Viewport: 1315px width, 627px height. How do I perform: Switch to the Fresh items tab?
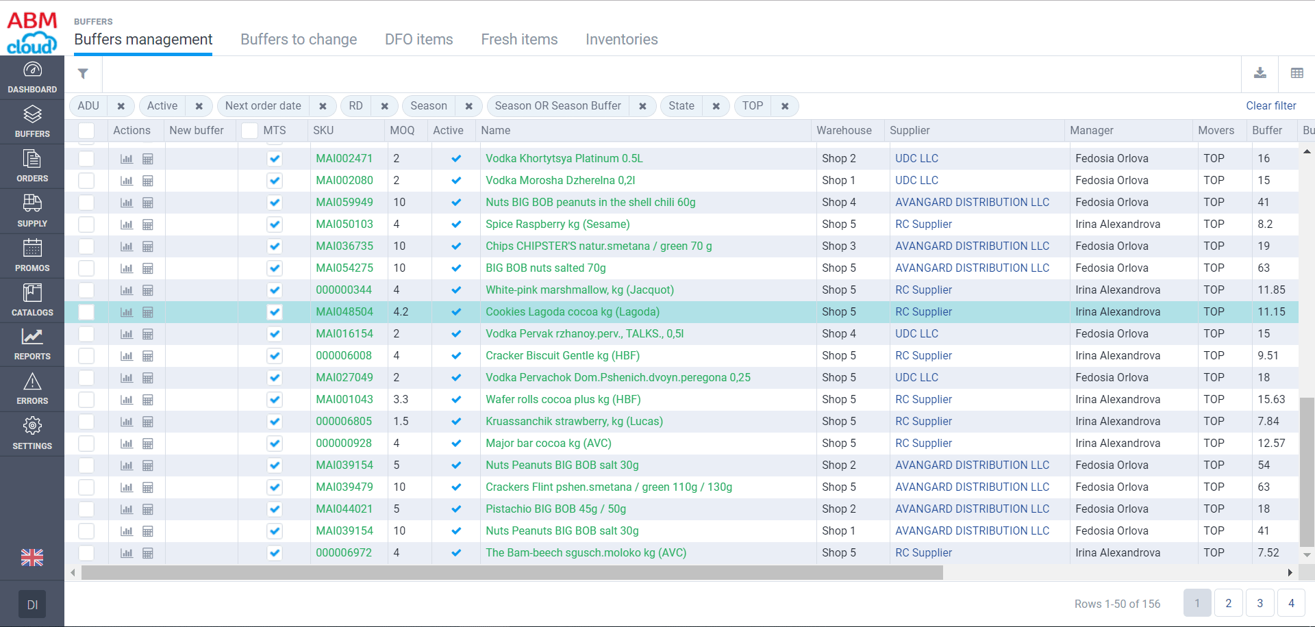[519, 40]
